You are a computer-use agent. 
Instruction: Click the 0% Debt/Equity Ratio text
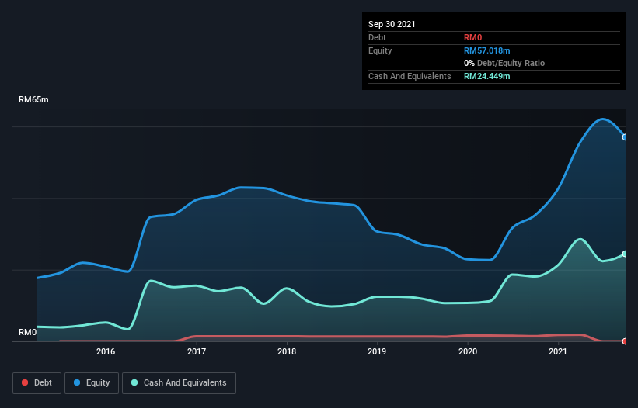point(504,63)
